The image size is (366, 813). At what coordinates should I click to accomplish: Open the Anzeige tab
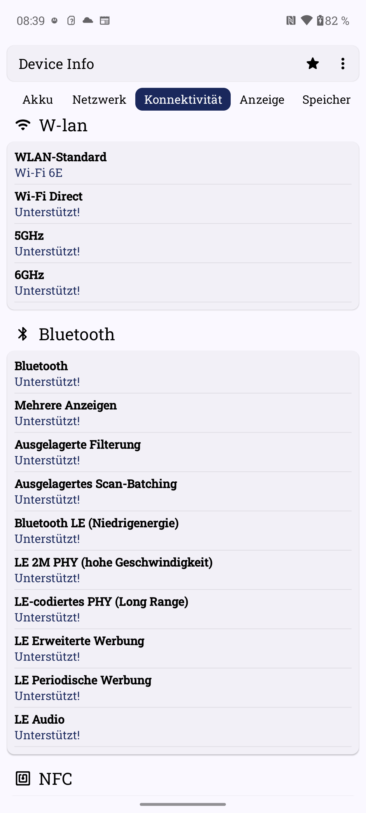point(262,100)
